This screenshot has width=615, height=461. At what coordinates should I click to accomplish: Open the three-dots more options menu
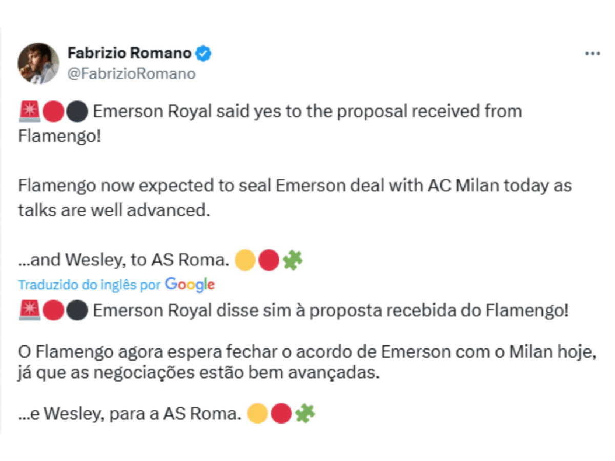coord(592,53)
